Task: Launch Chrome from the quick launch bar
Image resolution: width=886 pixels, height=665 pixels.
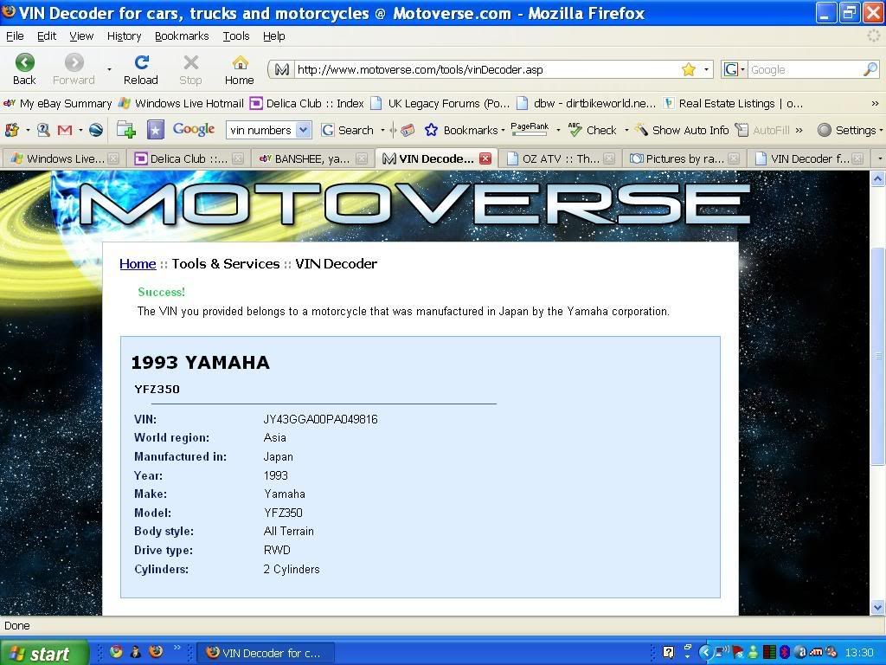Action: (116, 652)
